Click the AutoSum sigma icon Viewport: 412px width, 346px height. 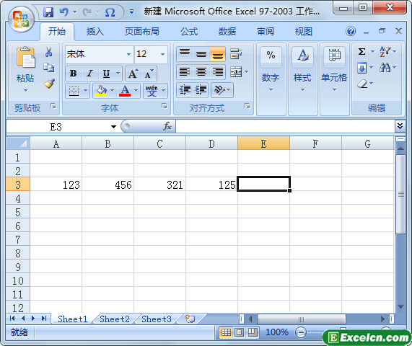tap(361, 52)
